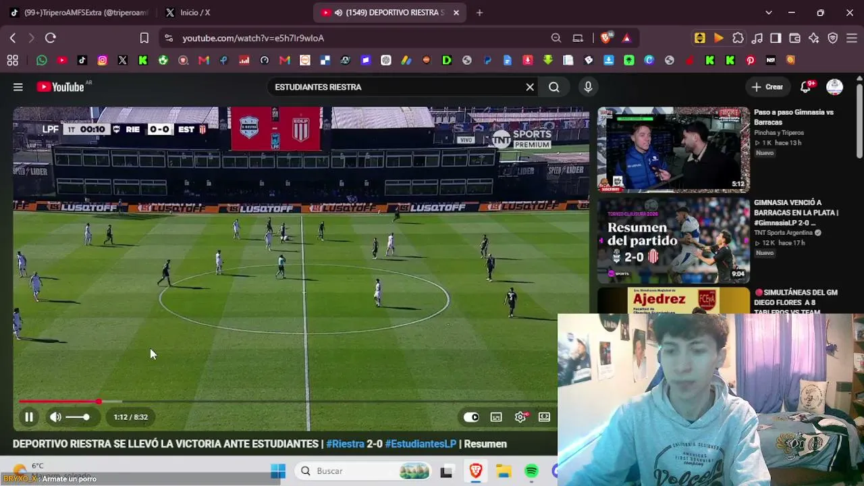Open Brave Wallet icon
Screen dimensions: 864x486
coord(795,38)
